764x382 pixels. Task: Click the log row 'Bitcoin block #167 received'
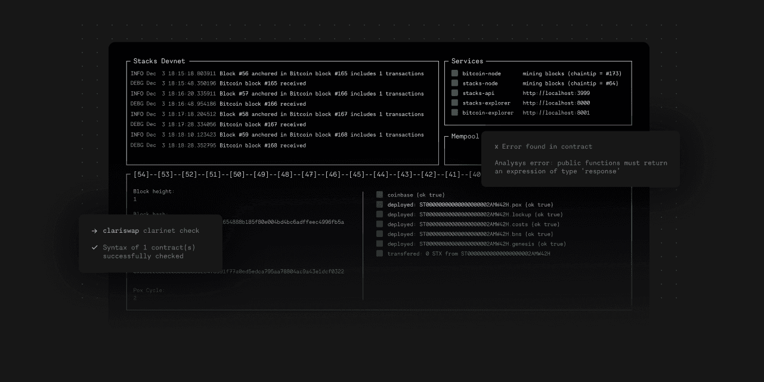click(218, 125)
